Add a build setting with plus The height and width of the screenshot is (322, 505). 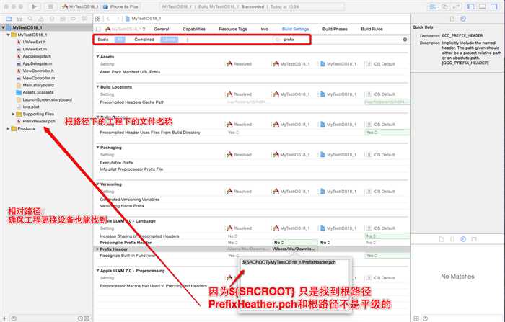tap(188, 40)
